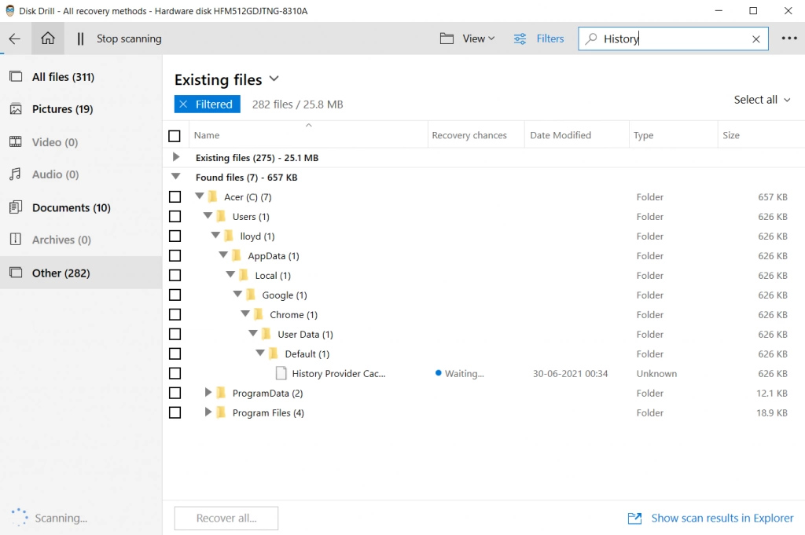Click the Archives category icon
The height and width of the screenshot is (535, 805).
coord(16,239)
